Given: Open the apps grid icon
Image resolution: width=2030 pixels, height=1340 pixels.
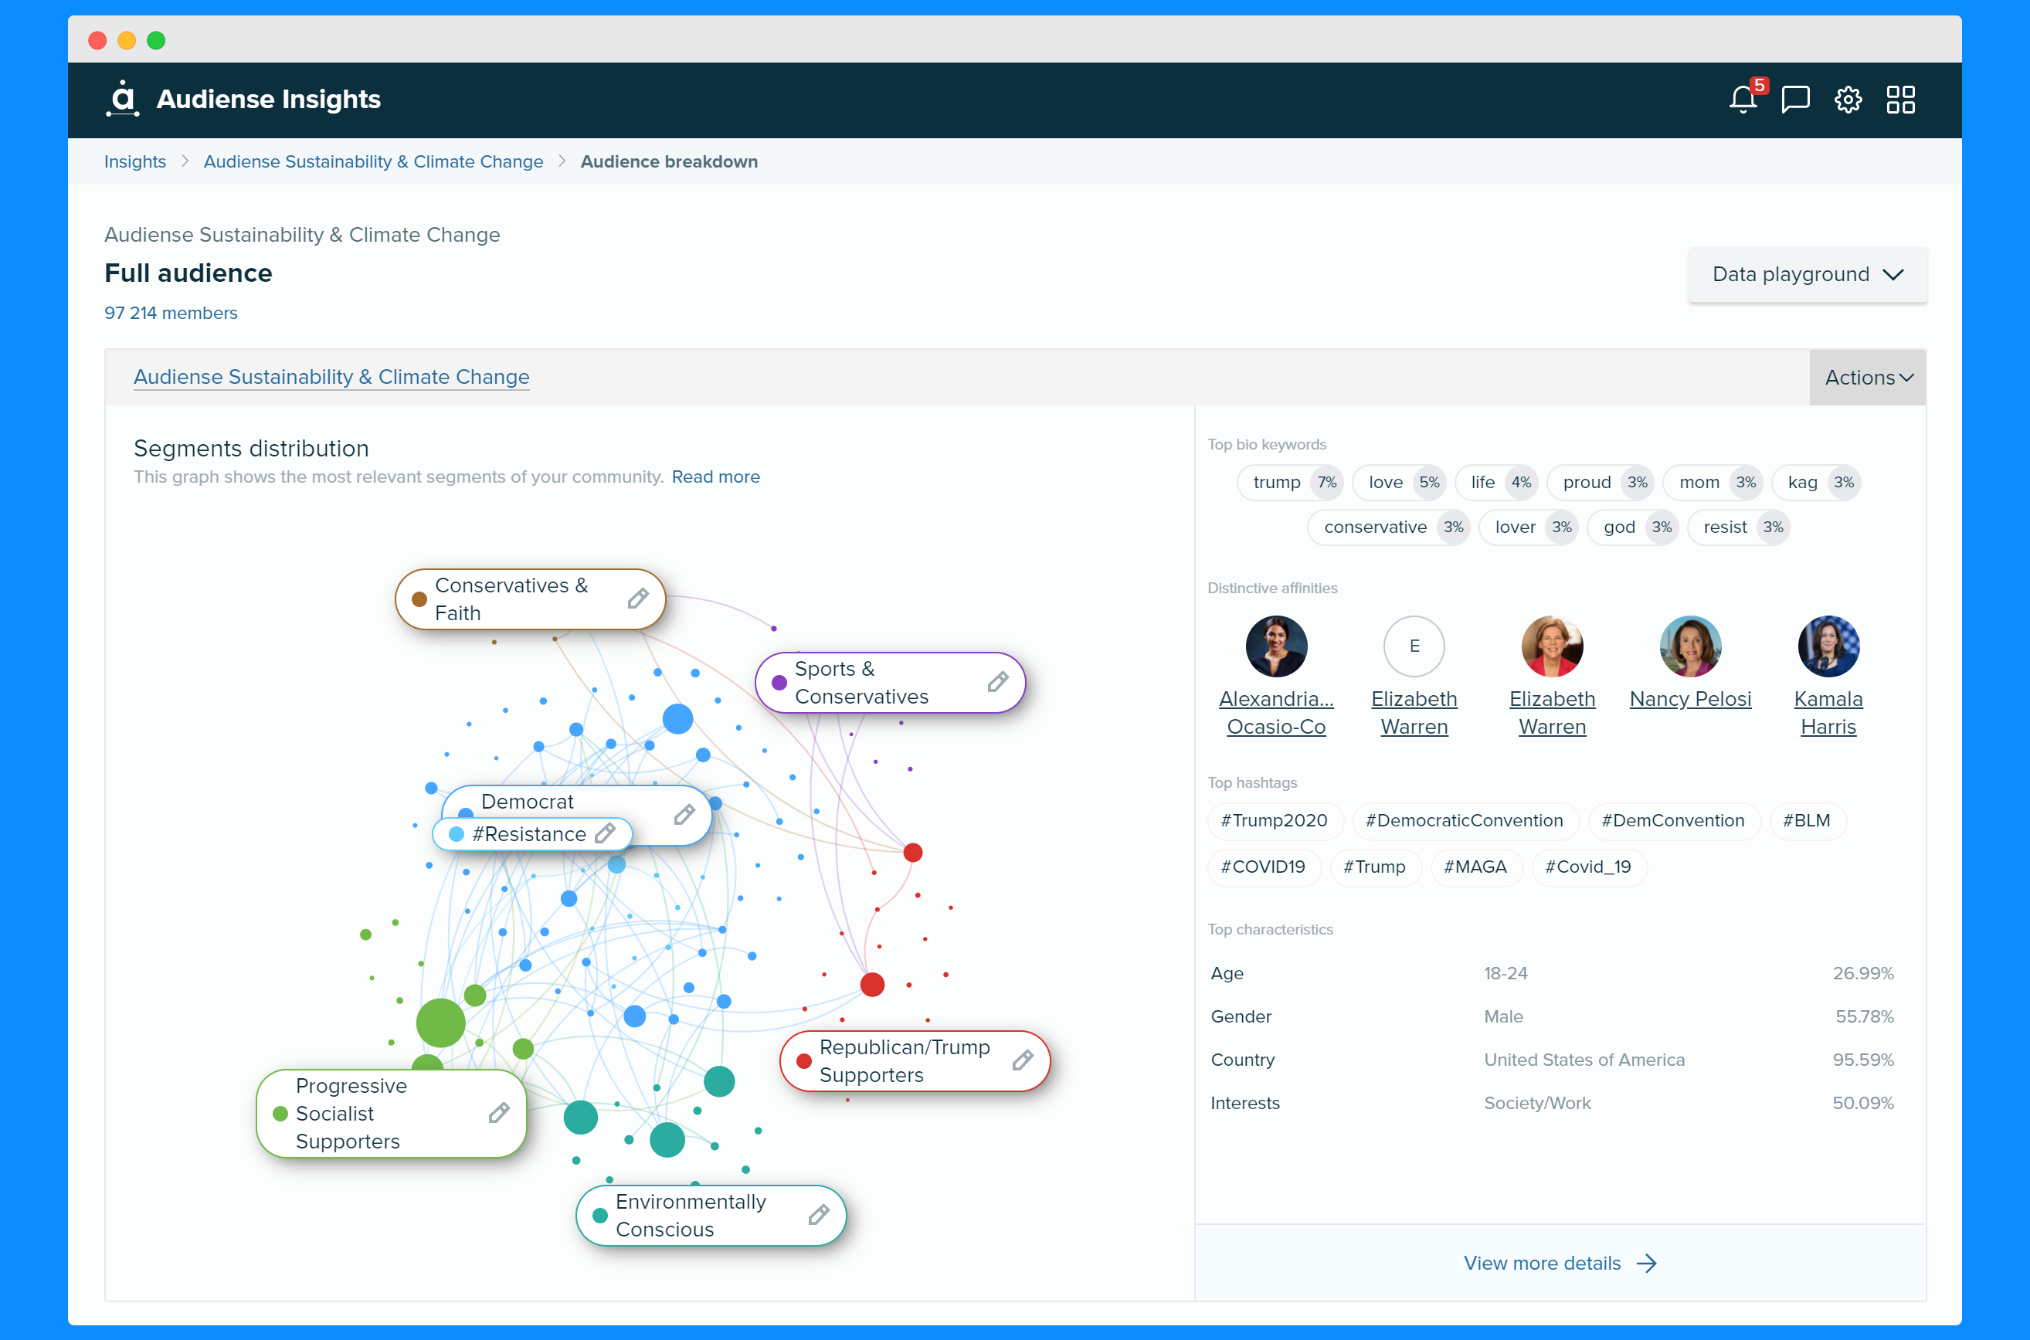Looking at the screenshot, I should coord(1901,100).
